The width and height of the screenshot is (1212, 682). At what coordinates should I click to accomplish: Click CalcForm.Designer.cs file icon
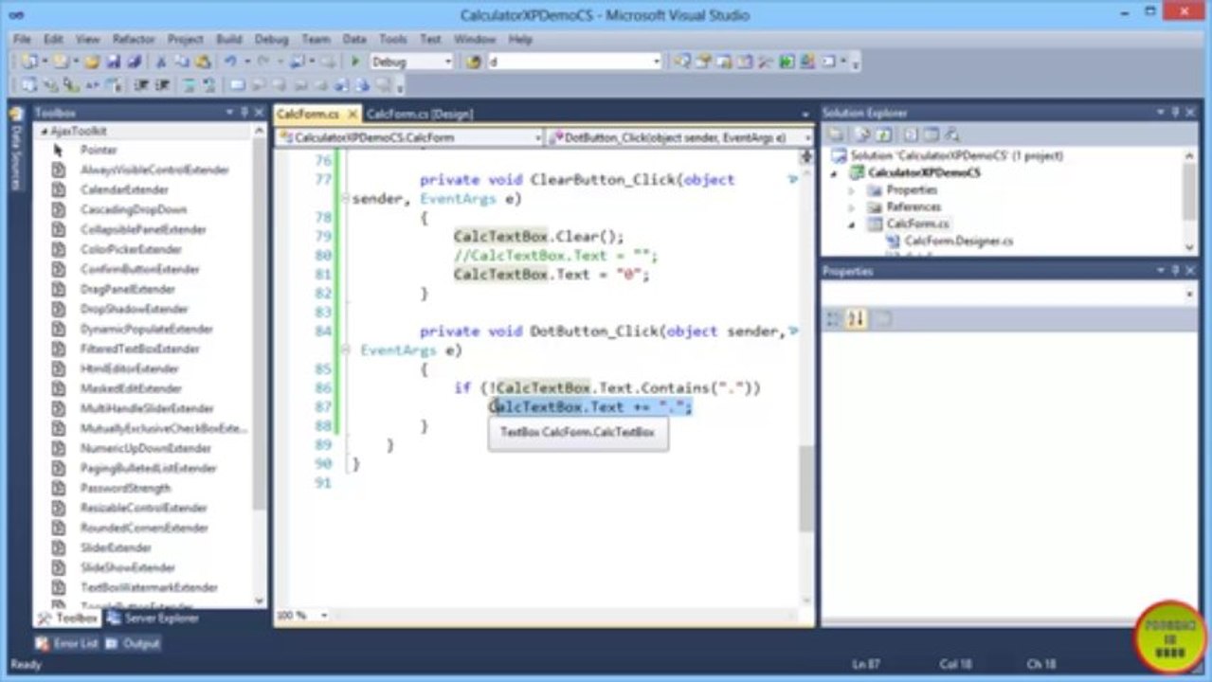point(893,241)
